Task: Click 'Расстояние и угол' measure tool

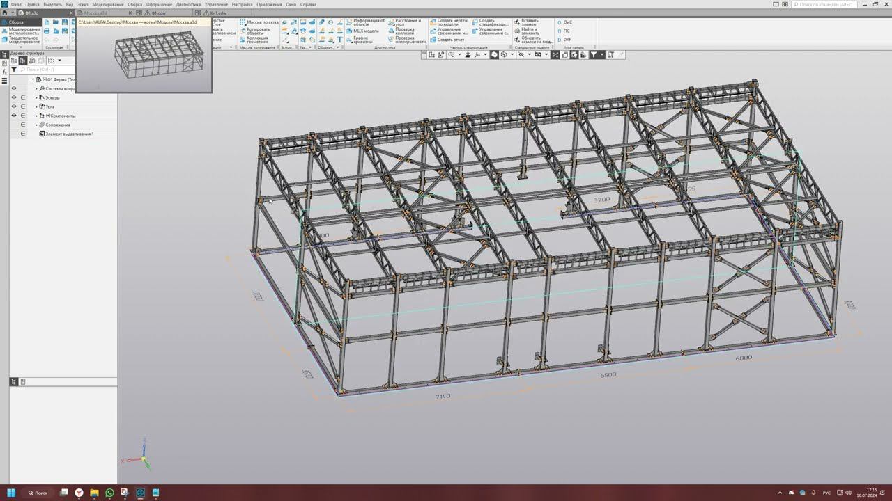Action: click(x=391, y=22)
